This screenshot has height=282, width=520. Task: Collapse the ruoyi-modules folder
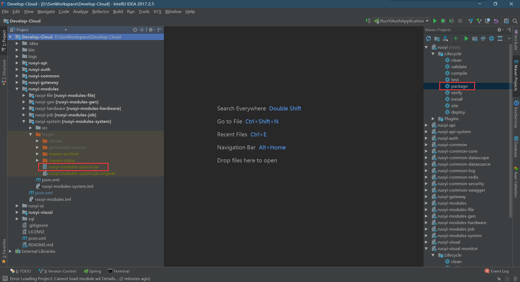(17, 89)
